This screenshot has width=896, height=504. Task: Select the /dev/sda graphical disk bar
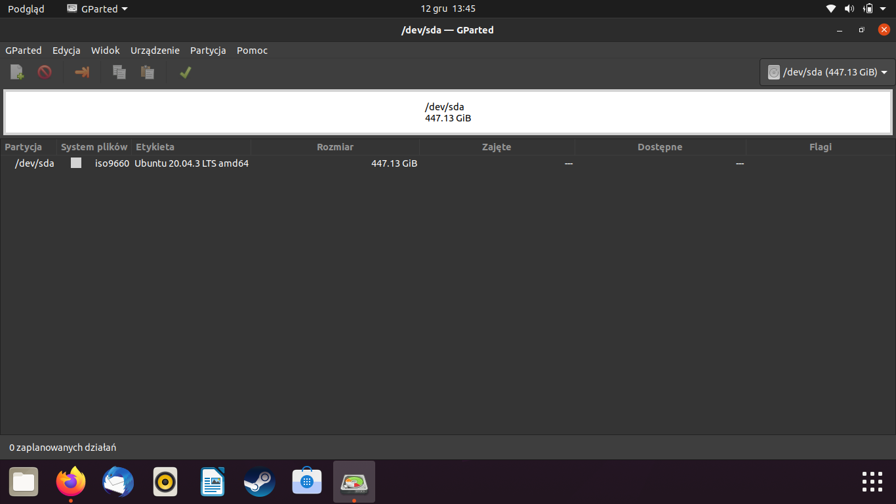coord(448,112)
